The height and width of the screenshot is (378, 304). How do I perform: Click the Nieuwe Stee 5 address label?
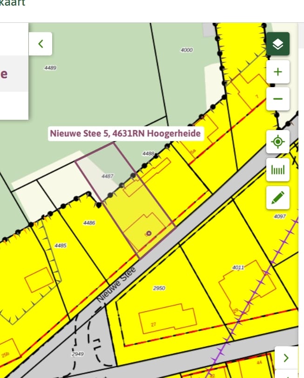[126, 134]
